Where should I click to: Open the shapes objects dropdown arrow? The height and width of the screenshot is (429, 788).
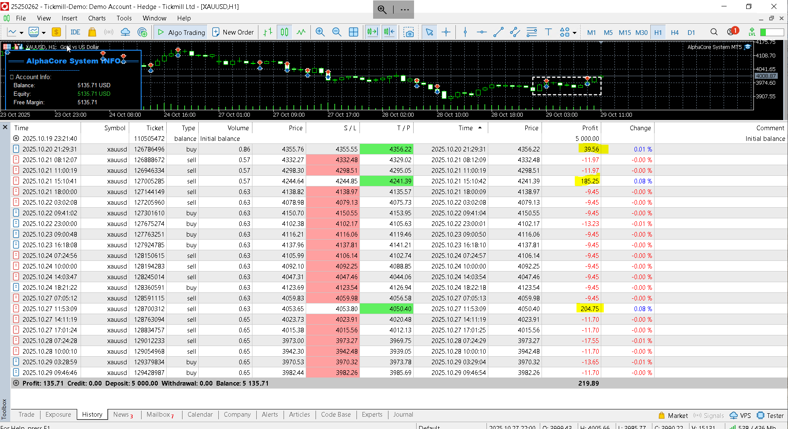tap(575, 33)
